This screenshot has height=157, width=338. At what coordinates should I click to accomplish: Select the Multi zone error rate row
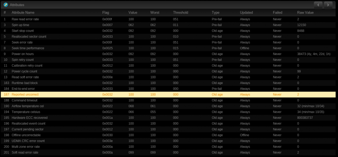pos(168,147)
